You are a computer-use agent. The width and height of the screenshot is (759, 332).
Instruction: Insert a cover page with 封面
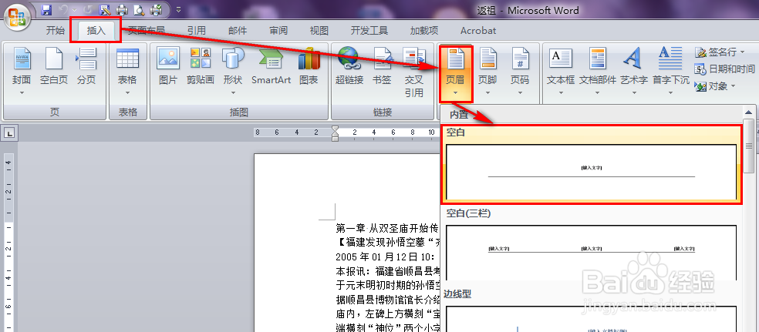[x=22, y=72]
